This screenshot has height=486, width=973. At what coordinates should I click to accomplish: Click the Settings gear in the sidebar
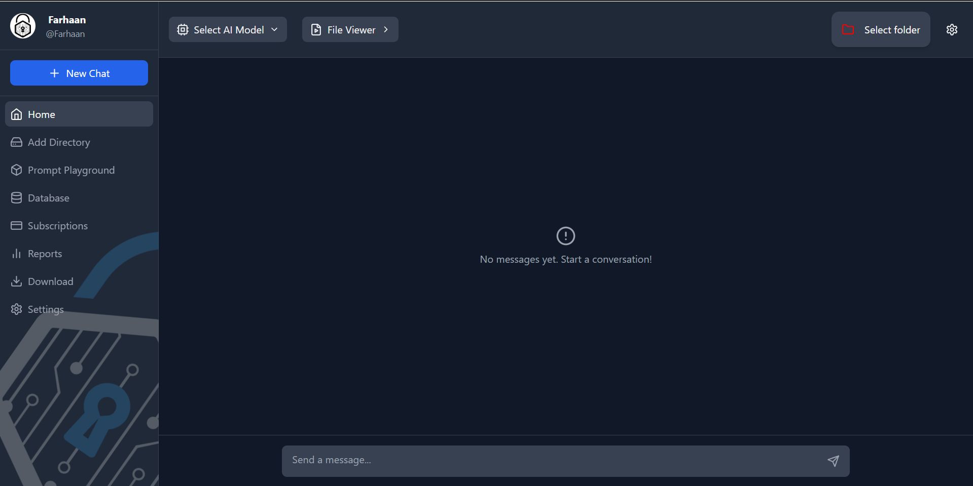pyautogui.click(x=17, y=309)
